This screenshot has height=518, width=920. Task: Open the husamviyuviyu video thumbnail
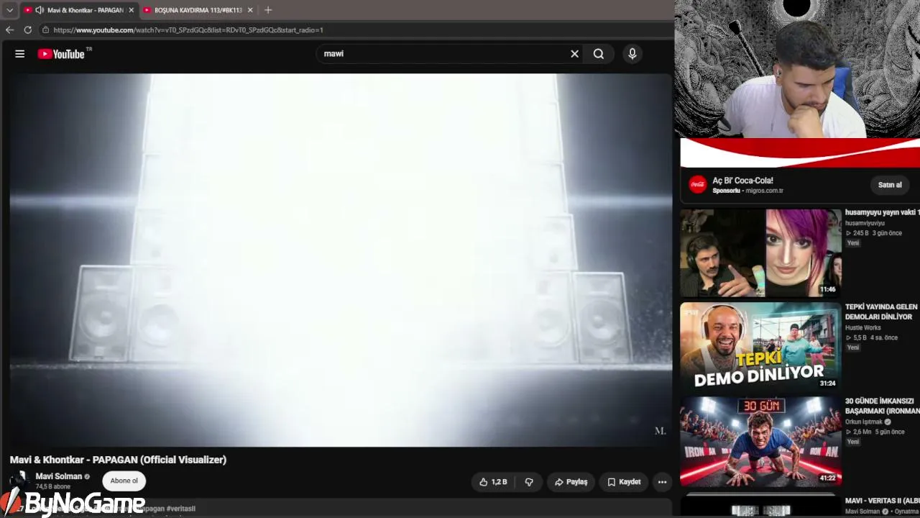click(760, 253)
